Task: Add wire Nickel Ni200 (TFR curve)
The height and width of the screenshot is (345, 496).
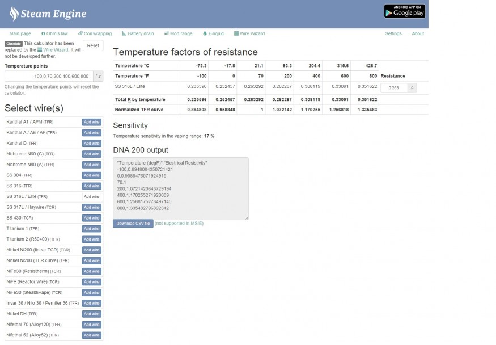Action: click(x=92, y=261)
